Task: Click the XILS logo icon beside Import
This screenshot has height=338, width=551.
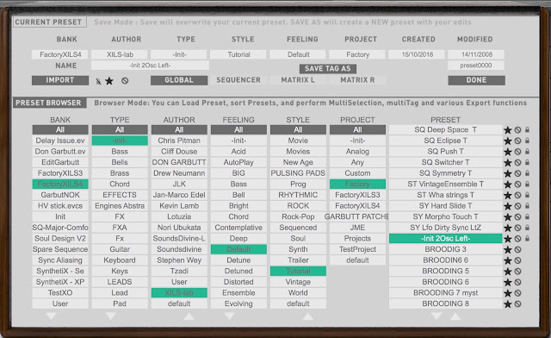Action: (x=98, y=81)
